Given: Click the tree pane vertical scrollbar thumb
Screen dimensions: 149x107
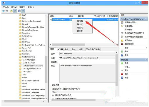Looking at the screenshot, I should [46, 69].
